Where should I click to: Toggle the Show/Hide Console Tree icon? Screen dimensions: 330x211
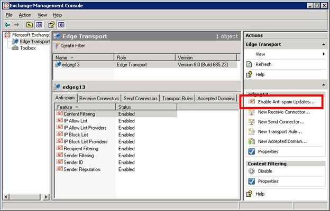(39, 25)
